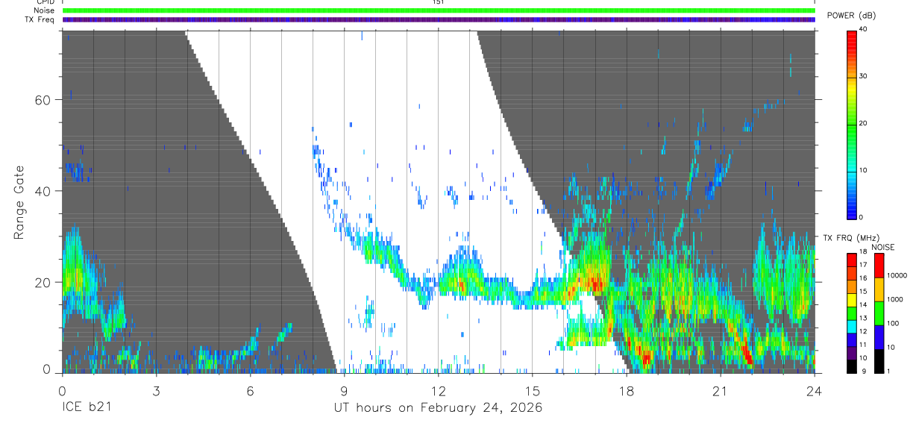The image size is (916, 423).
Task: Click the '3' hour tick on the UT axis
Action: pyautogui.click(x=156, y=391)
